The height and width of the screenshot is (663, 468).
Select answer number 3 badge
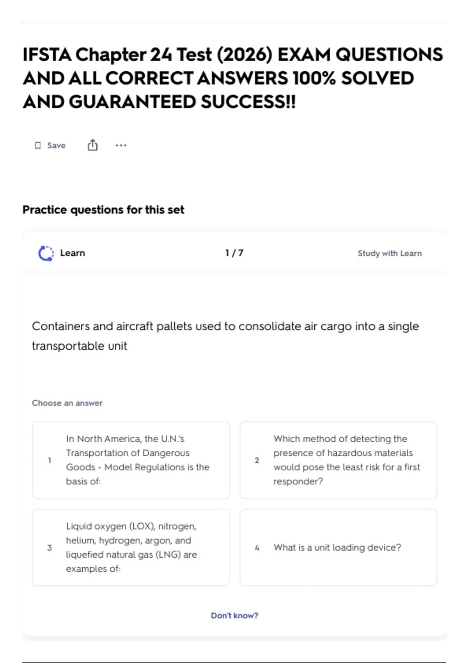[50, 548]
